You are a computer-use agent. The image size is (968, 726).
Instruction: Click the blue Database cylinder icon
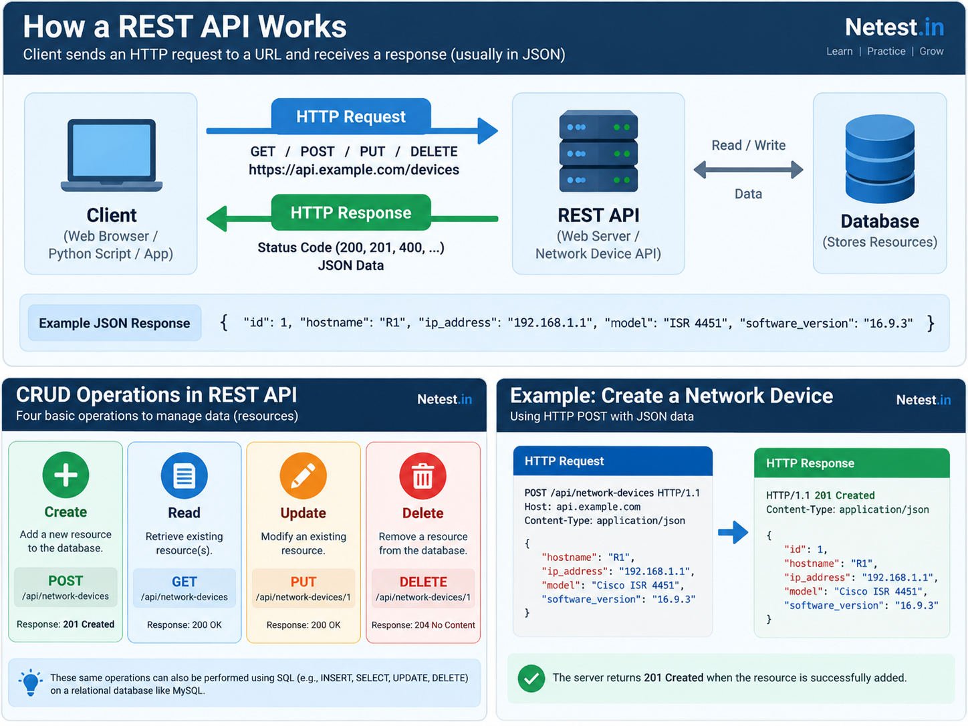pyautogui.click(x=880, y=158)
